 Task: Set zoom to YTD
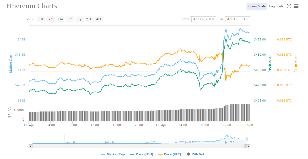coord(89,19)
